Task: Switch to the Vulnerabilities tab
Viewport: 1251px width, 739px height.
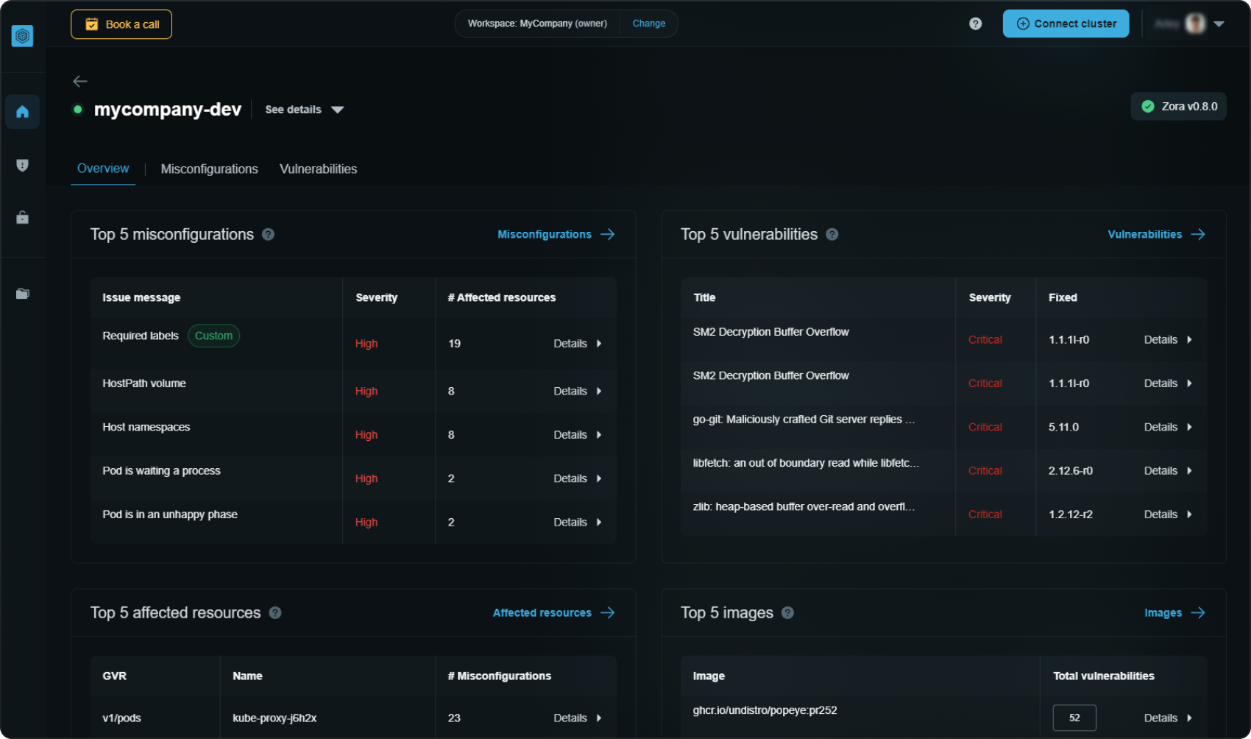Action: pos(318,169)
